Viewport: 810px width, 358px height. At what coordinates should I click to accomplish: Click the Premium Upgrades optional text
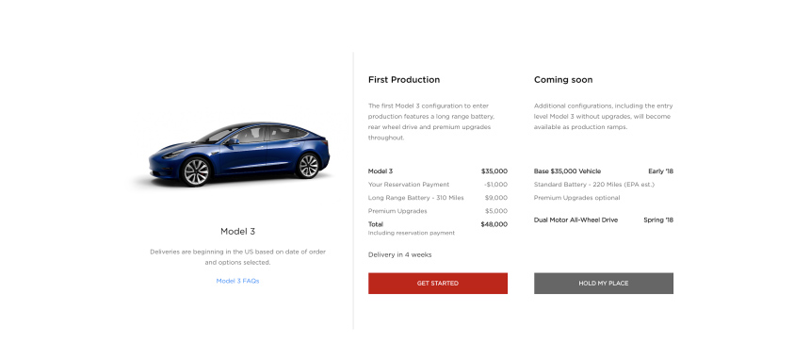pyautogui.click(x=577, y=198)
